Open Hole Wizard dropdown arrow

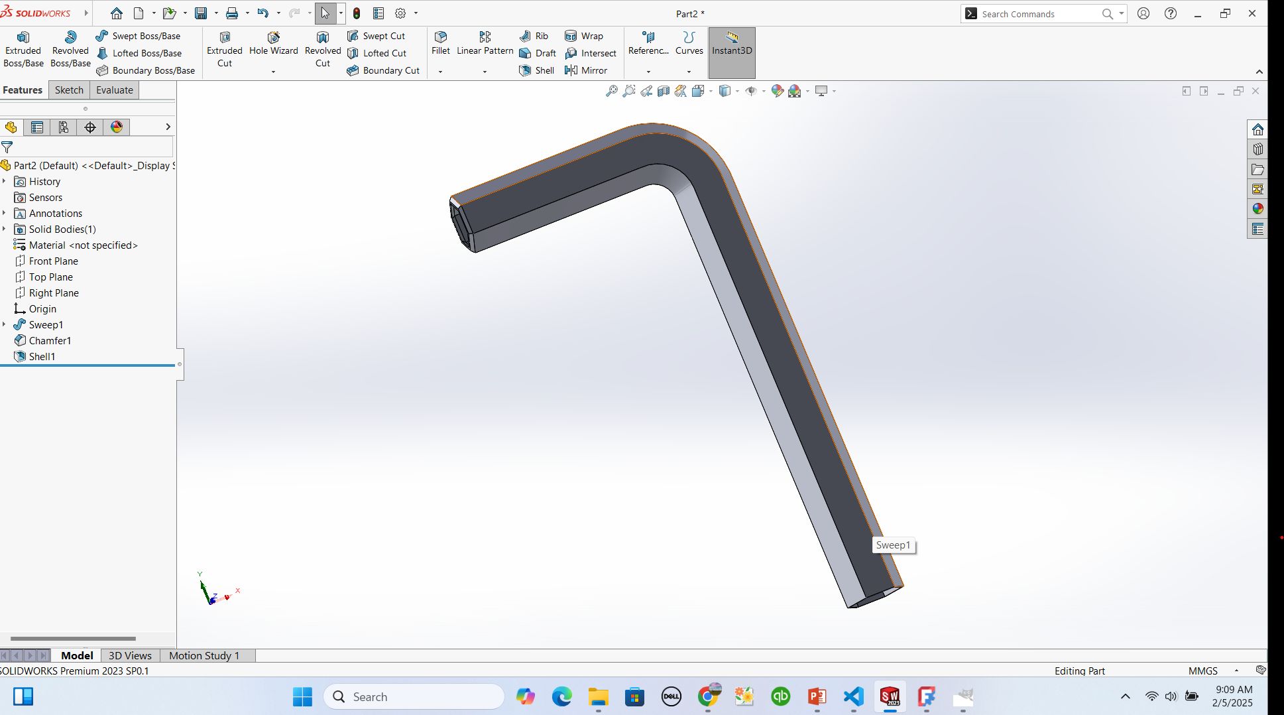[274, 72]
